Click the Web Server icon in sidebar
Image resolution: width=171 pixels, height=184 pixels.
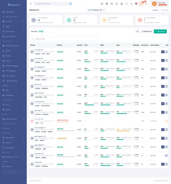(x=3, y=137)
